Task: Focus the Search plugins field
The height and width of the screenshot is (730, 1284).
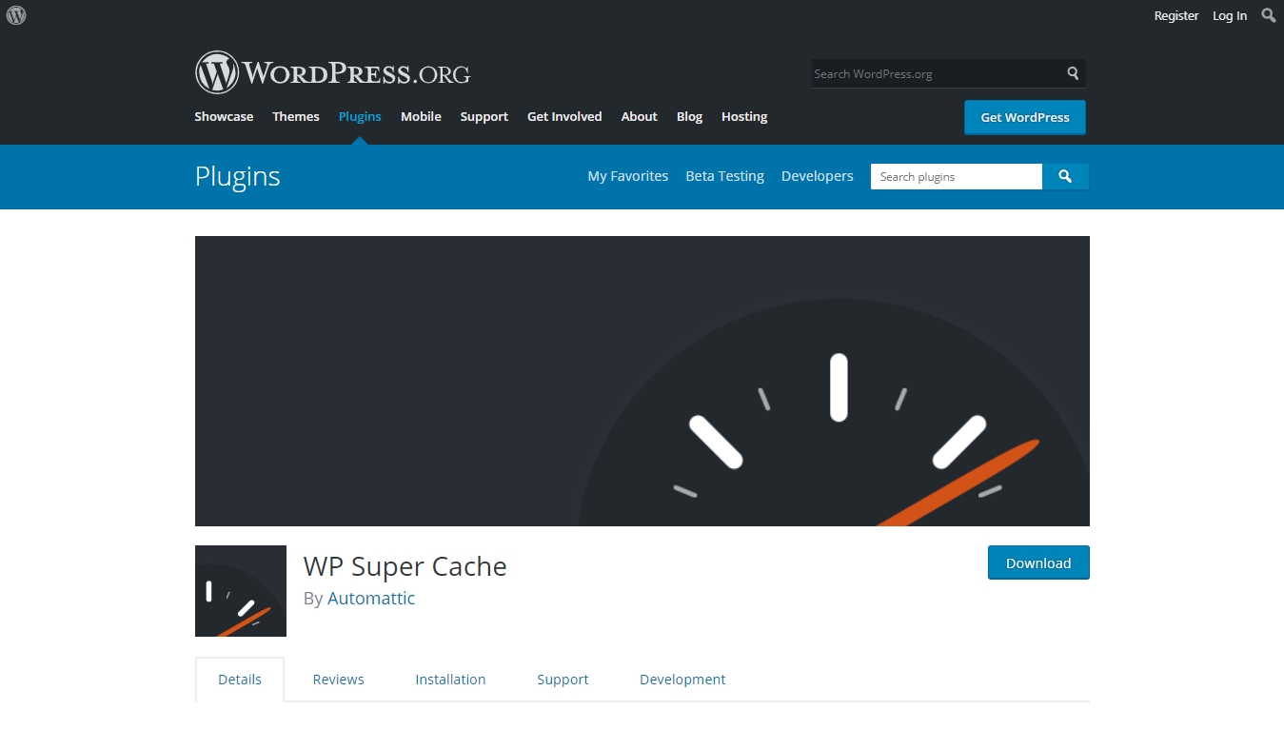Action: click(957, 177)
